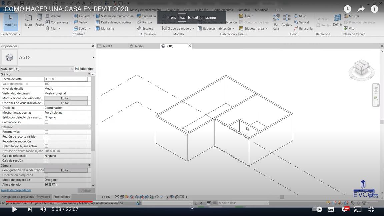Click Editar for Opciones de visualización
384x216 pixels.
[x=66, y=103]
